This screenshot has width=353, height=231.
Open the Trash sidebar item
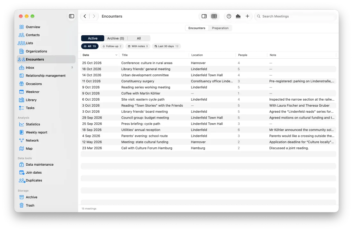pyautogui.click(x=46, y=205)
